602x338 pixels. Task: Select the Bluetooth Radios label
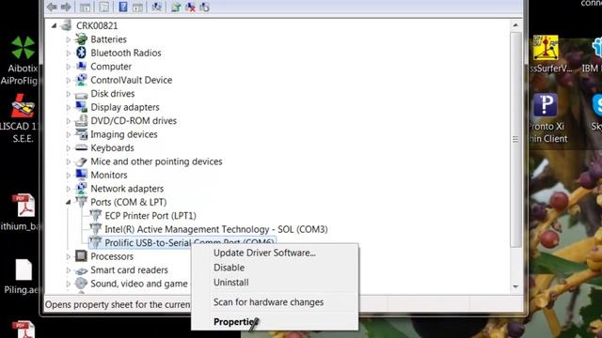[x=126, y=53]
